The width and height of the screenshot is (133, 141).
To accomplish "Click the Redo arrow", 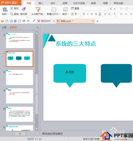I will click(28, 21).
